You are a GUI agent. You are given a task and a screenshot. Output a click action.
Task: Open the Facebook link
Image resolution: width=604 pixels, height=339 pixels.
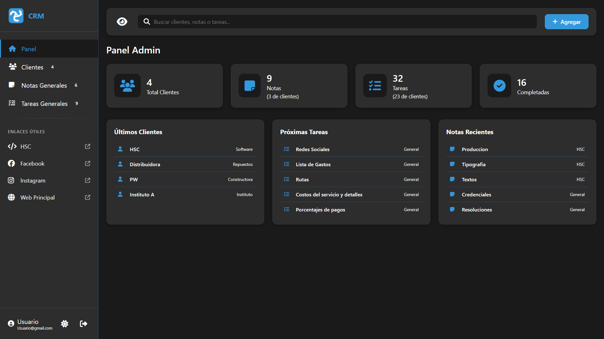click(49, 163)
